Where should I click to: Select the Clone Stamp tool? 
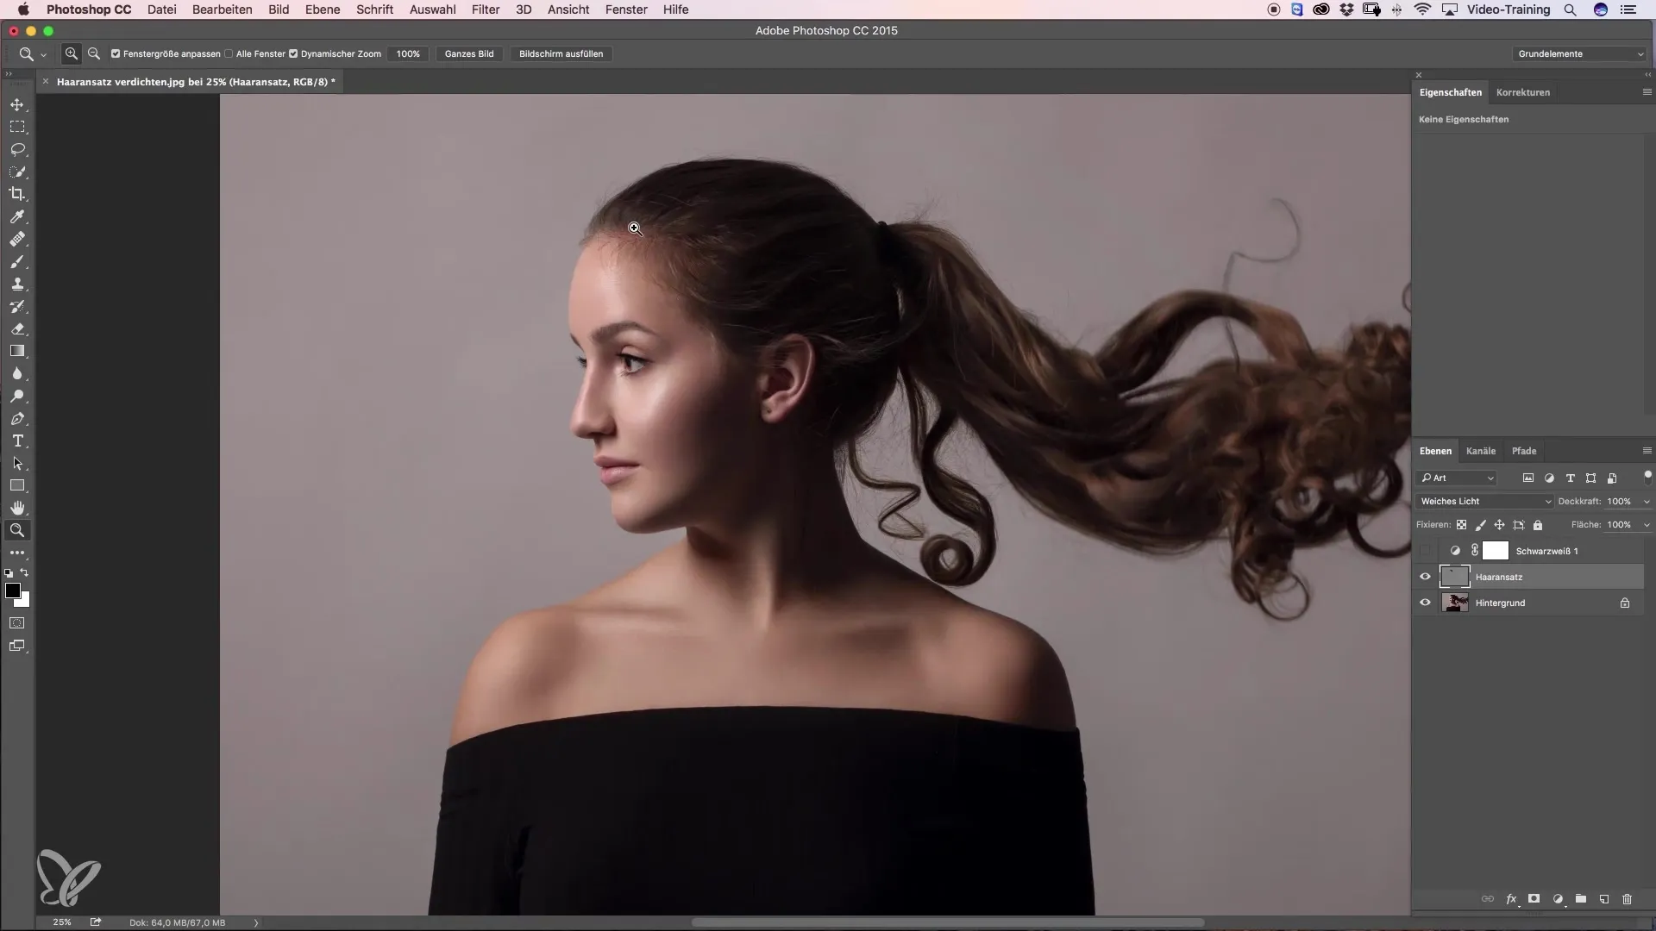[17, 284]
